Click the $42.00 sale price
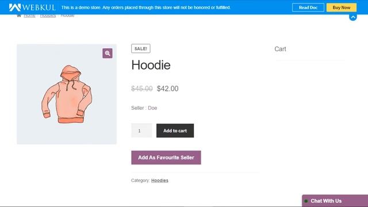Viewport: 368px width, 207px height. pyautogui.click(x=167, y=89)
